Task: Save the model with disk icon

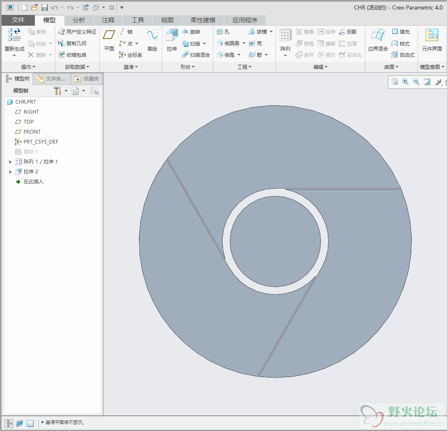Action: click(x=44, y=8)
